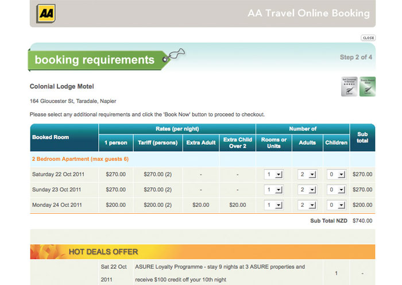Screen dimensions: 402x285
Task: Open Adults dropdown for Monday 24 Oct
Action: [307, 205]
